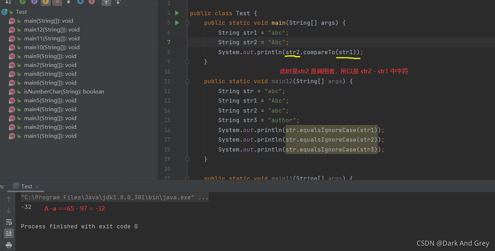
Task: Click the java.exe command line in console
Action: click(x=114, y=198)
